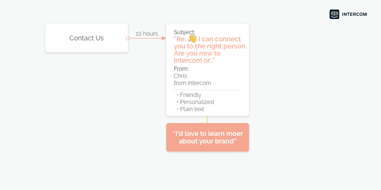Click the arrowhead pointing to the email card
Image resolution: width=381 pixels, height=190 pixels.
click(163, 38)
